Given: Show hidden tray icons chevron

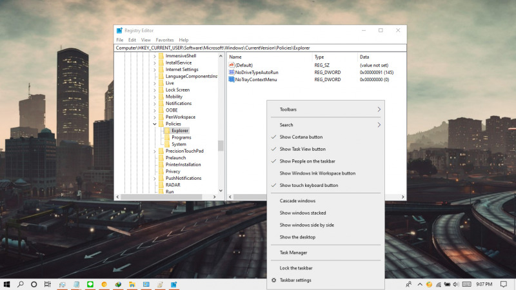Looking at the screenshot, I should pos(420,284).
